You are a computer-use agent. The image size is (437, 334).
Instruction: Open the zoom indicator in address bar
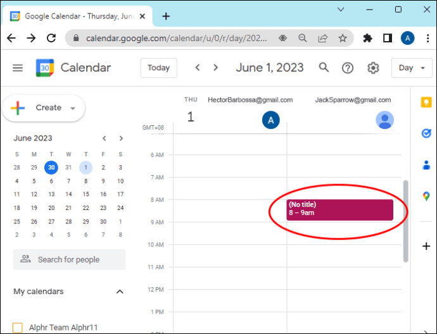pos(302,38)
